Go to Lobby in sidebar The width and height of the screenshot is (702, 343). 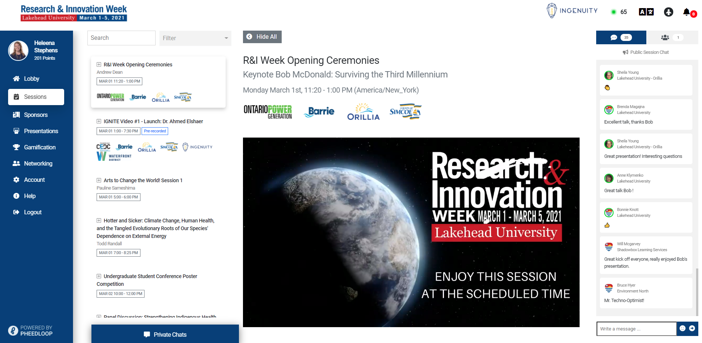click(x=31, y=79)
